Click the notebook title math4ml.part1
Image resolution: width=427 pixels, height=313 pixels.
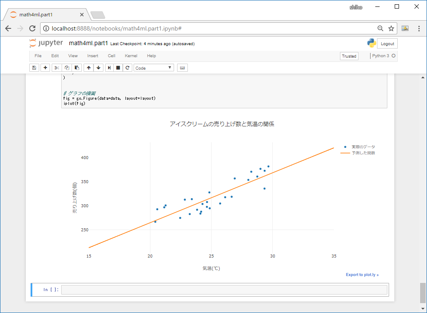[x=88, y=43]
